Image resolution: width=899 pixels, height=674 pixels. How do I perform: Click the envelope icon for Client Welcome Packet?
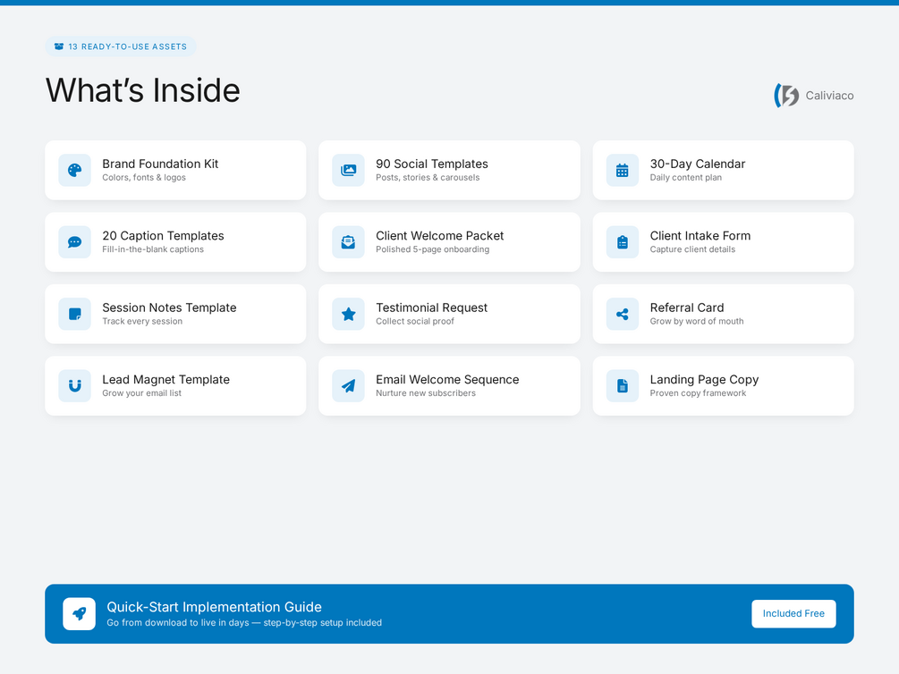coord(348,242)
